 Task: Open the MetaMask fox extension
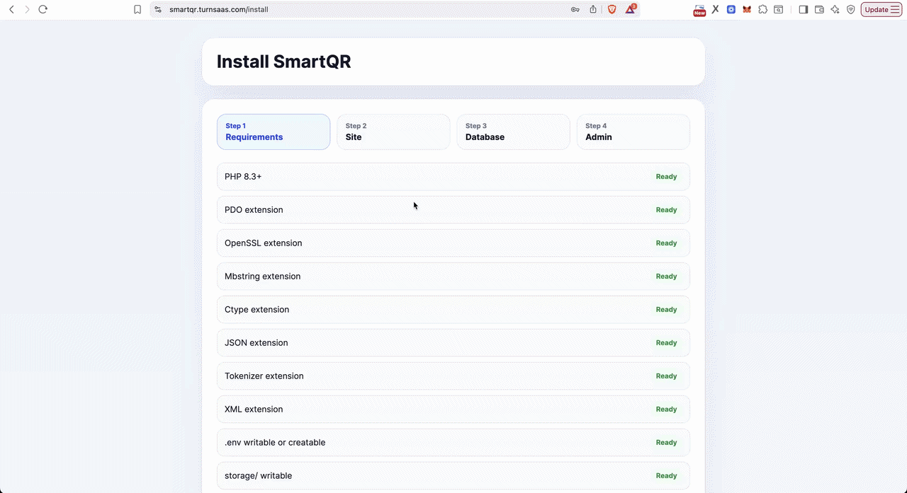pyautogui.click(x=747, y=9)
